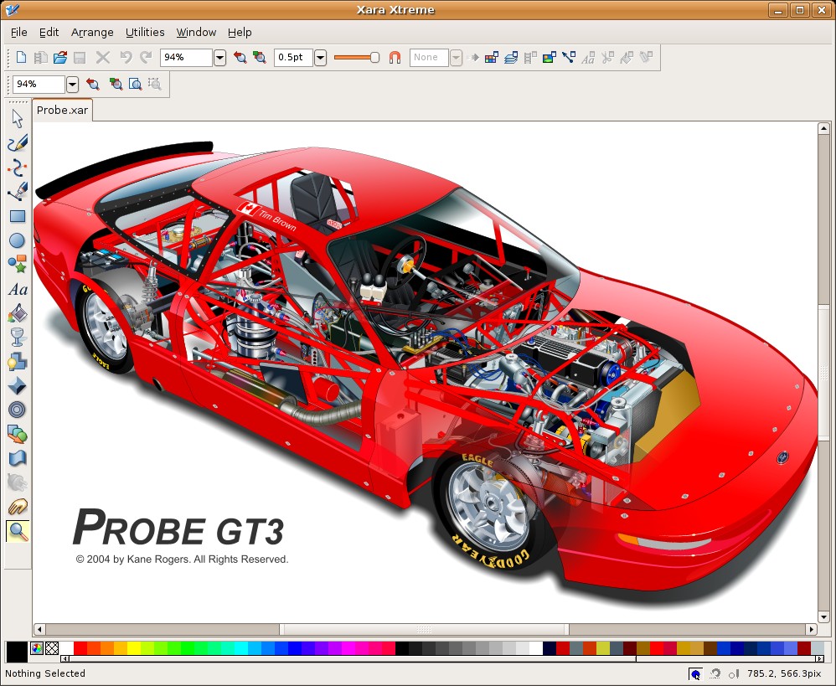Image resolution: width=836 pixels, height=686 pixels.
Task: Select the Mould tool
Action: (17, 458)
